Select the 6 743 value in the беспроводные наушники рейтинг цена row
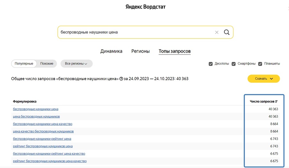The width and height of the screenshot is (289, 168). 274,139
